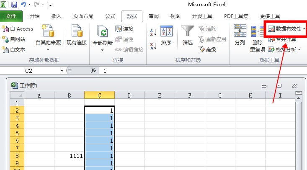Click the Undo arrow icon
The height and width of the screenshot is (170, 307).
point(23,4)
